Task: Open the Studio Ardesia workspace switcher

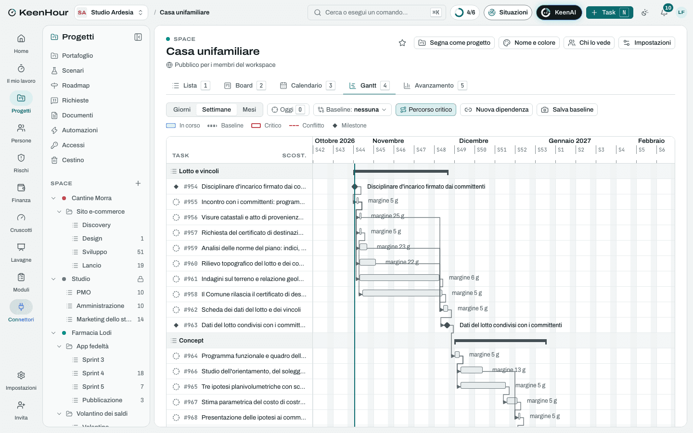Action: pyautogui.click(x=111, y=13)
